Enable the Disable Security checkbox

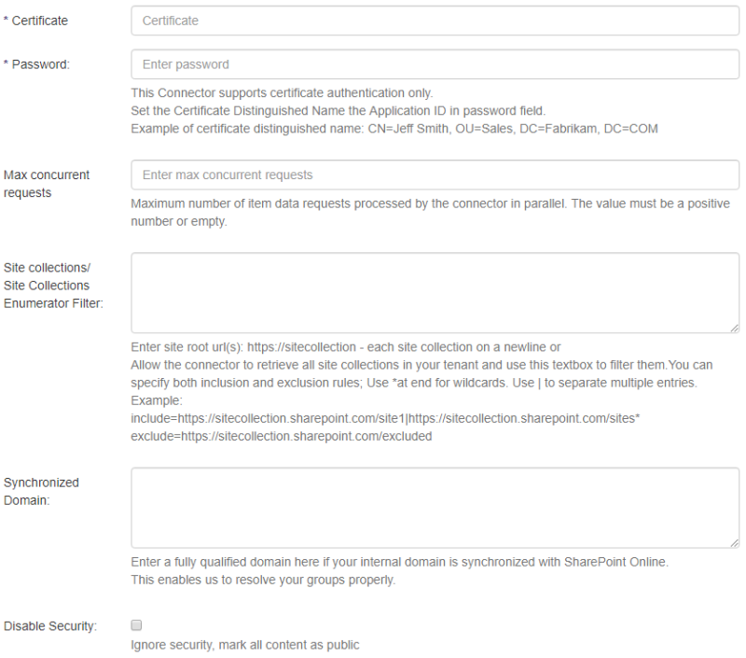click(136, 624)
